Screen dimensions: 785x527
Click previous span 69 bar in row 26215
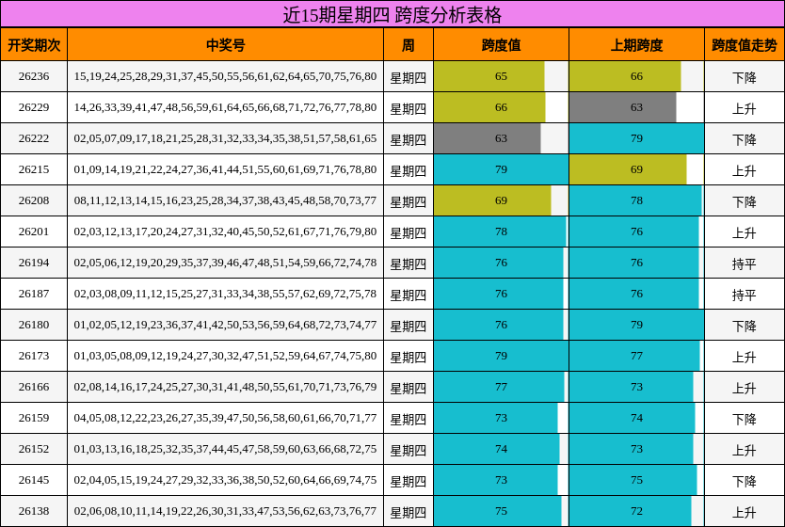click(x=629, y=169)
